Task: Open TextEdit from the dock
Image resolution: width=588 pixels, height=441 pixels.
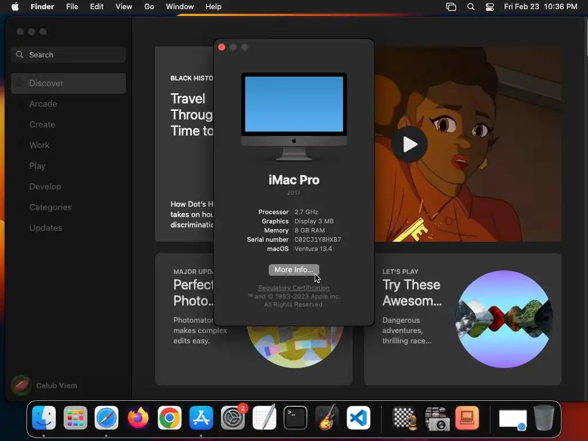Action: pos(264,418)
